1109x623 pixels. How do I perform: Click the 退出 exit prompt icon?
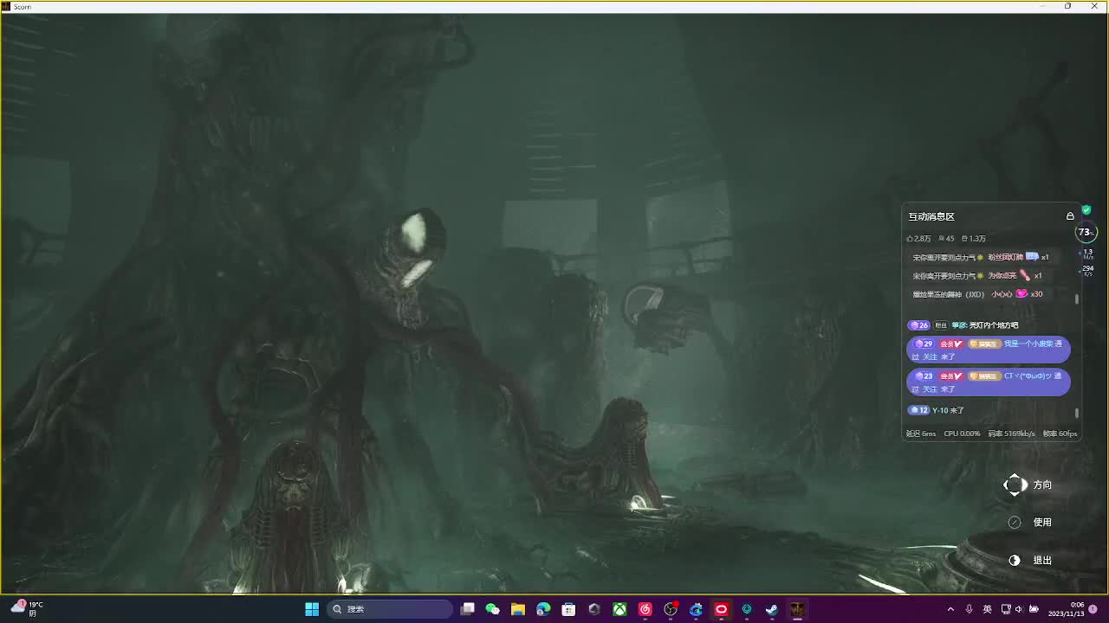click(x=1015, y=561)
